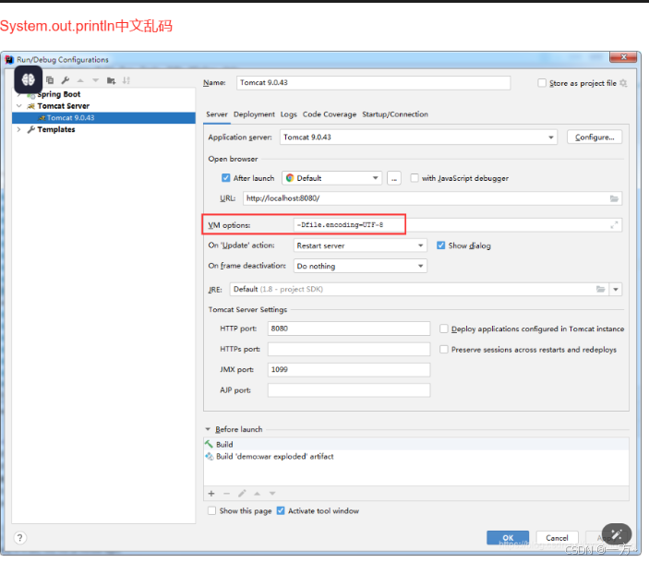Click the add before-launch task plus icon

(x=211, y=494)
